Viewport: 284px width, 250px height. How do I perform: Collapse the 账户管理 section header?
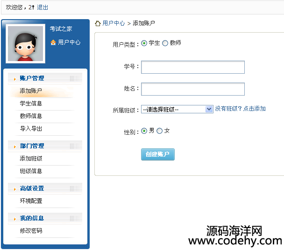(45, 78)
